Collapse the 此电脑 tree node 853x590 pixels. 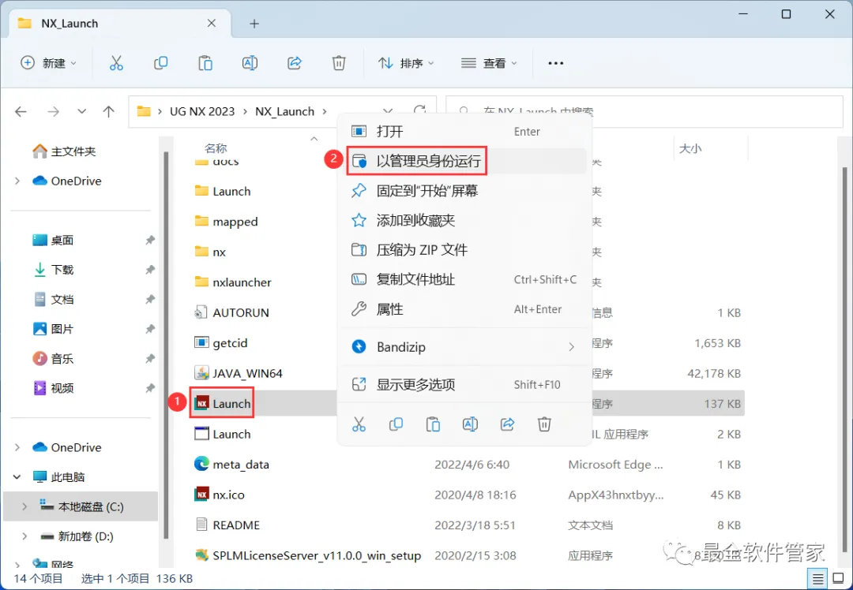pyautogui.click(x=17, y=477)
